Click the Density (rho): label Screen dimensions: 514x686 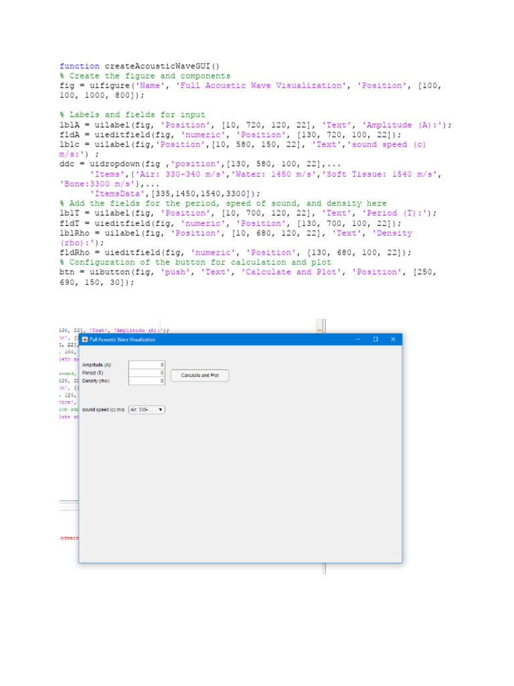(x=96, y=381)
